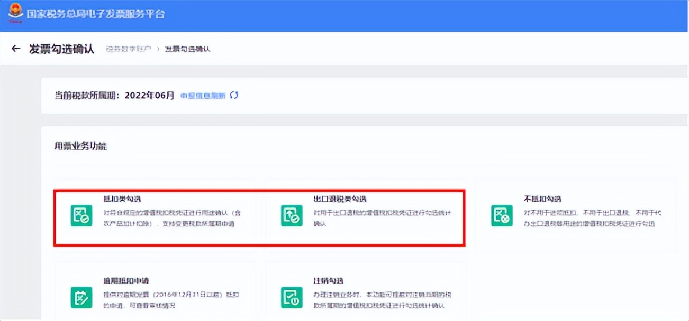Click the circular refresh icon beside 申报信息刷新
The image size is (689, 321).
233,96
